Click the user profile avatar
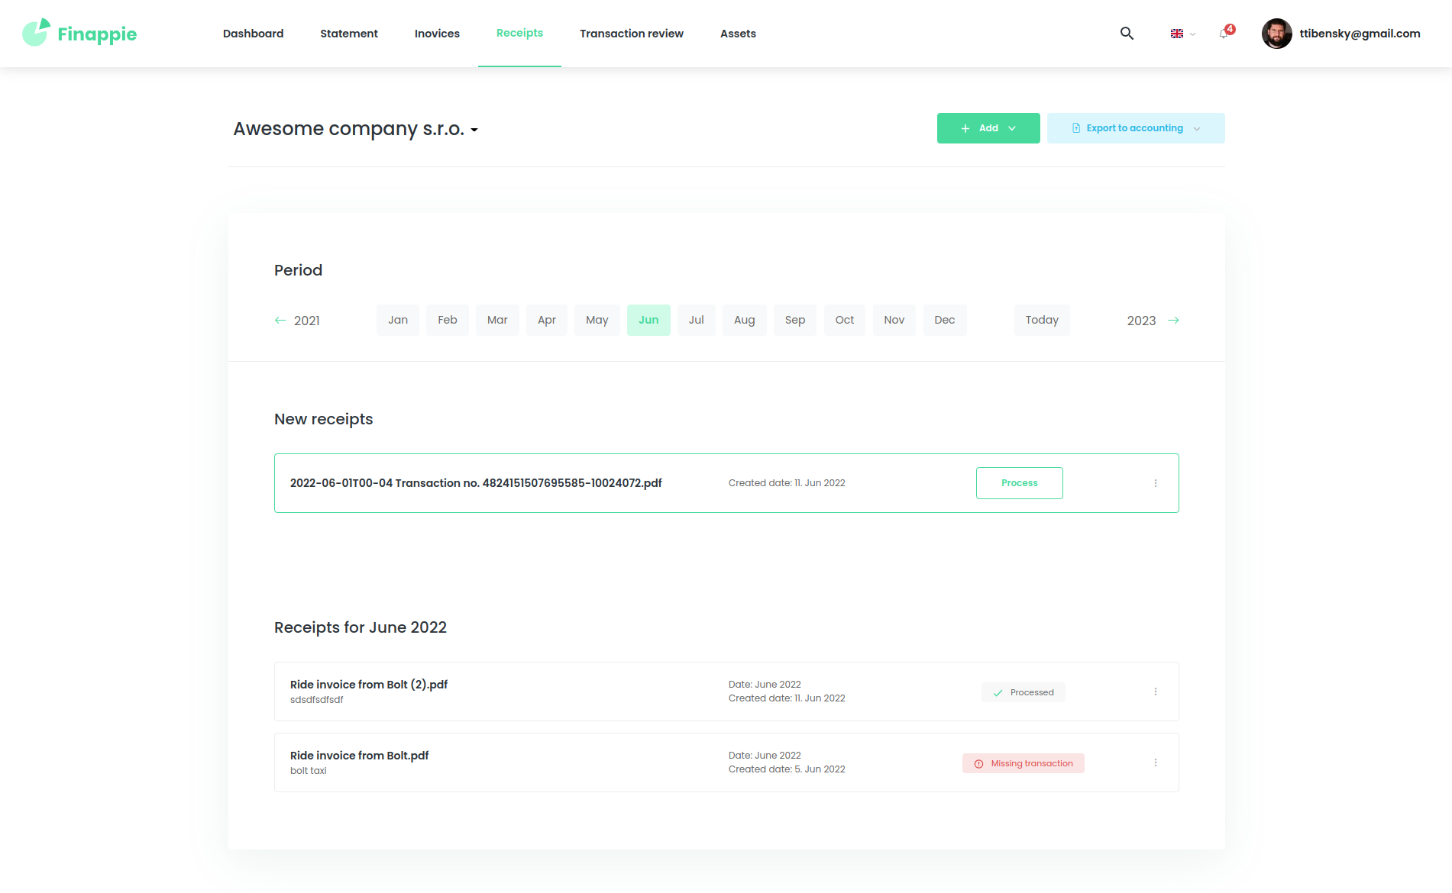 pos(1276,34)
